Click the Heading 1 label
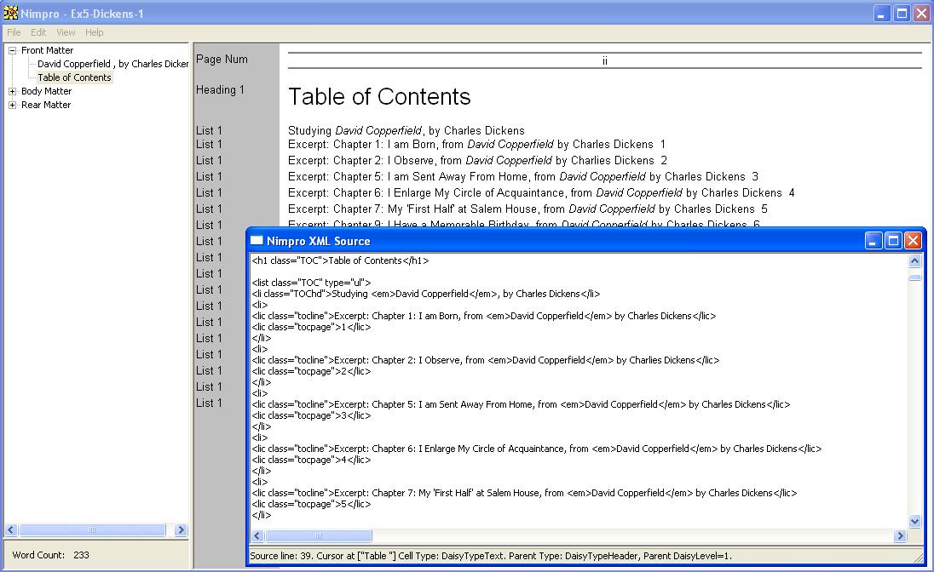 [x=221, y=90]
